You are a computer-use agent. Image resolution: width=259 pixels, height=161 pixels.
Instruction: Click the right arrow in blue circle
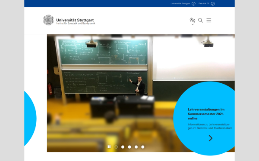pyautogui.click(x=211, y=138)
